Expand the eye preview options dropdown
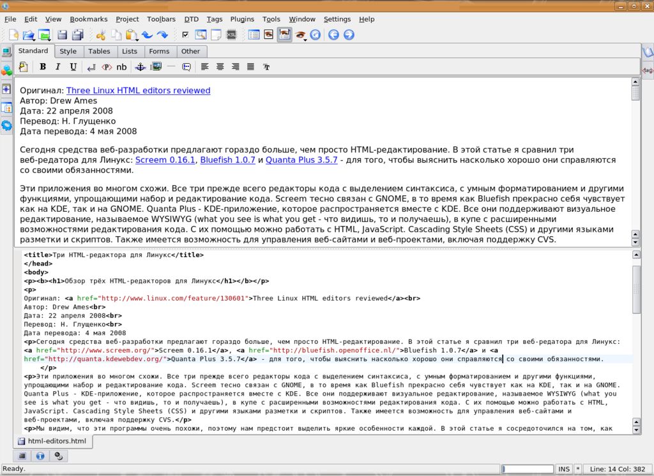 [x=300, y=35]
